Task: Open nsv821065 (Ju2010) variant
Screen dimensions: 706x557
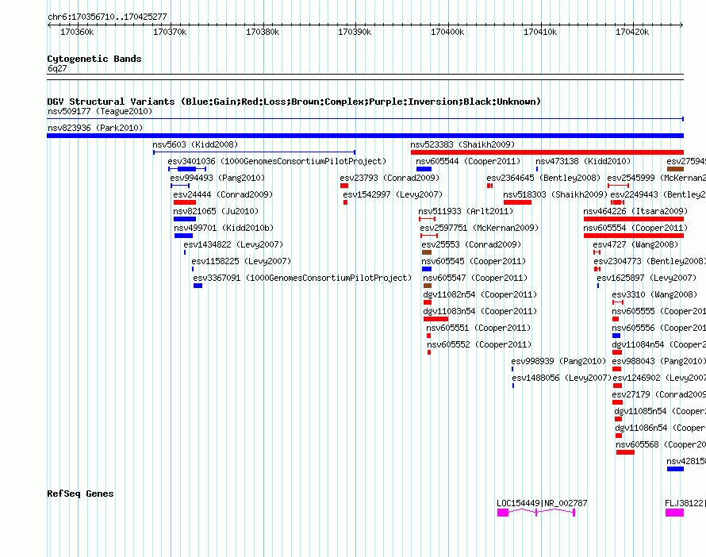Action: (185, 219)
